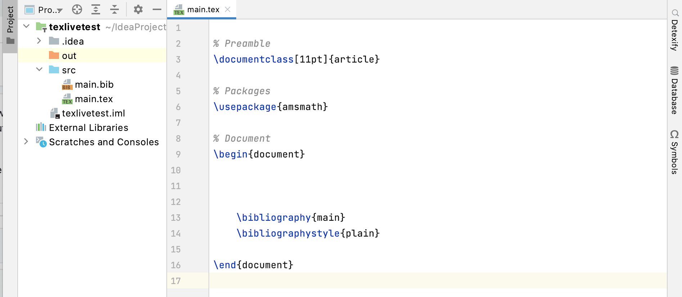The height and width of the screenshot is (297, 682).
Task: Click the [11pt] option text
Action: tap(311, 59)
